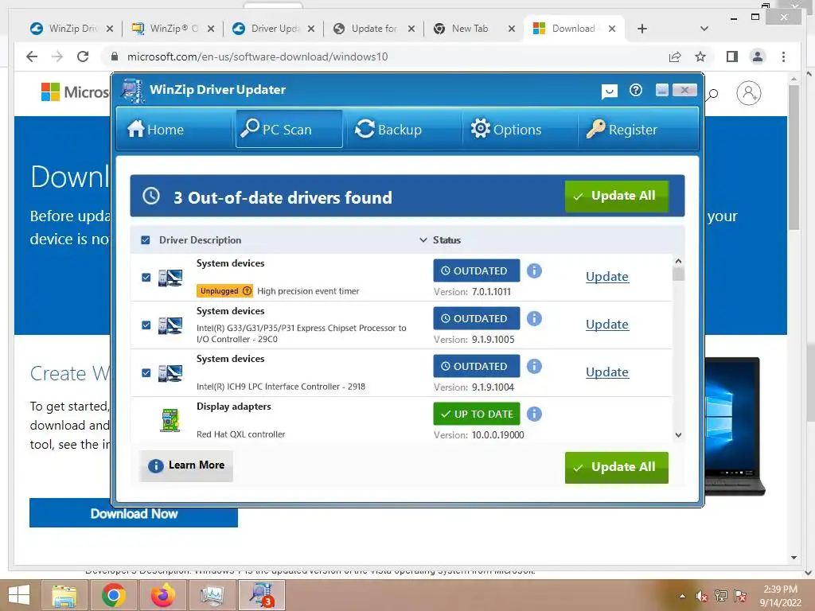Click the bottom Update All button
The height and width of the screenshot is (611, 815).
617,467
